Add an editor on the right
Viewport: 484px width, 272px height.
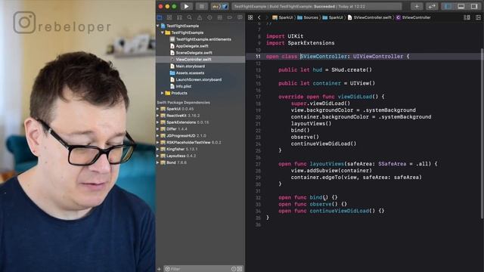click(x=478, y=17)
